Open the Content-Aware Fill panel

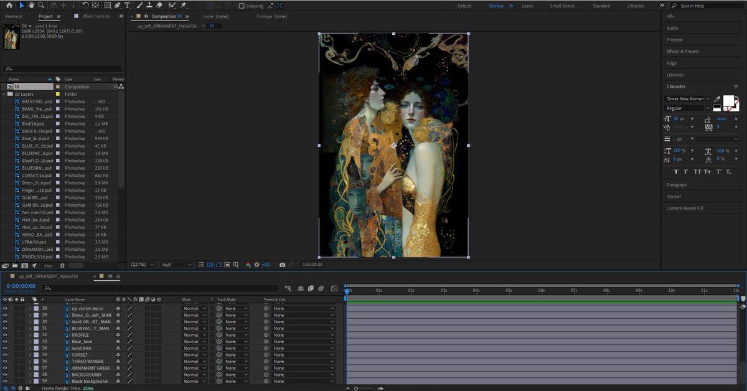[684, 208]
